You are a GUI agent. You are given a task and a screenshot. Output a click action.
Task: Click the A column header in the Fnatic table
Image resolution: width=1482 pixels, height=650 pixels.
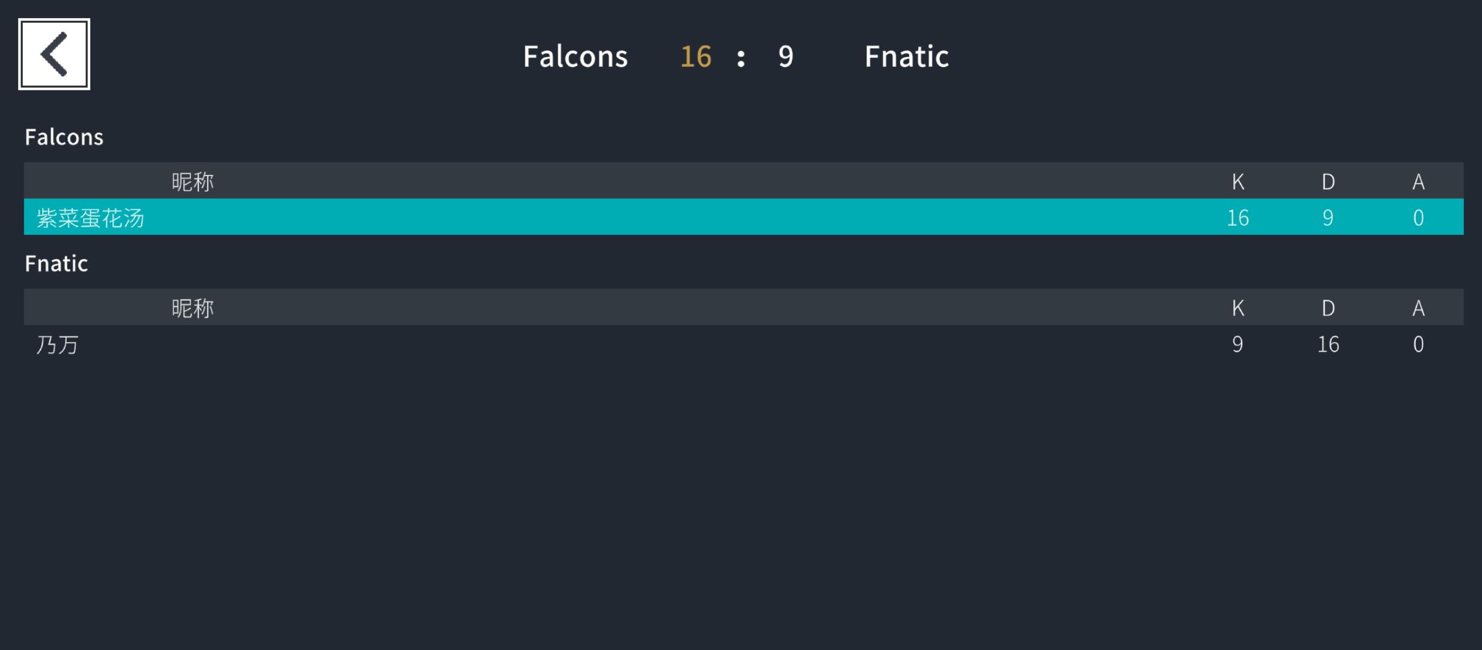pyautogui.click(x=1419, y=308)
